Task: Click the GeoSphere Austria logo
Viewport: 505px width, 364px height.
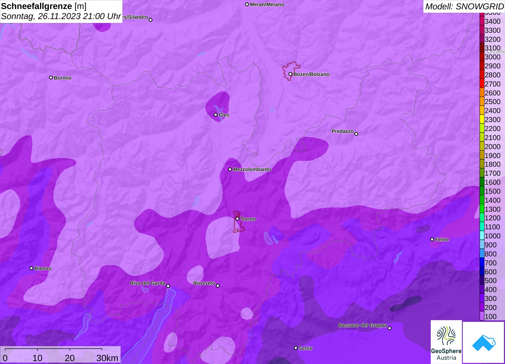Action: click(446, 342)
